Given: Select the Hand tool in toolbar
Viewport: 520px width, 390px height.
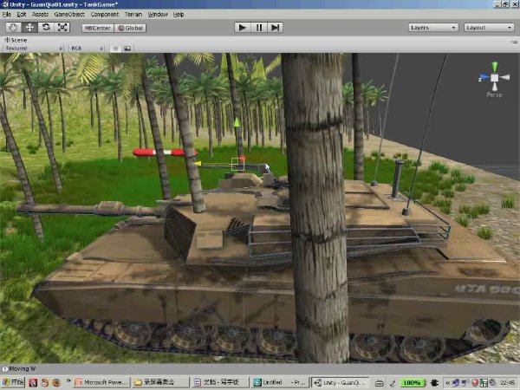Looking at the screenshot, I should [13, 28].
